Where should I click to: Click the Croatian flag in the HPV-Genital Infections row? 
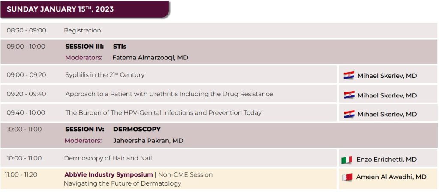(349, 114)
